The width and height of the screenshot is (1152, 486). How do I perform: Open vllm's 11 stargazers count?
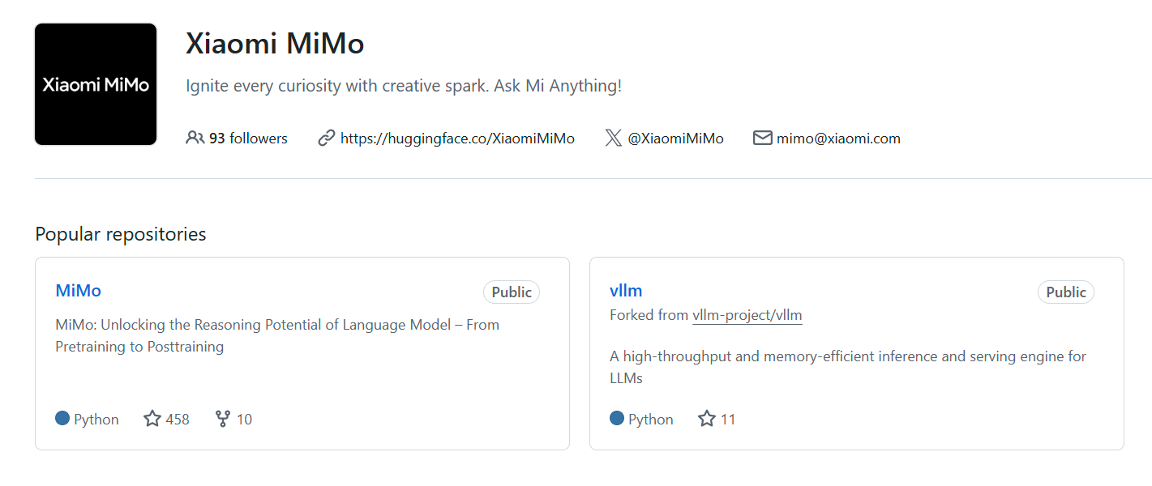[728, 420]
